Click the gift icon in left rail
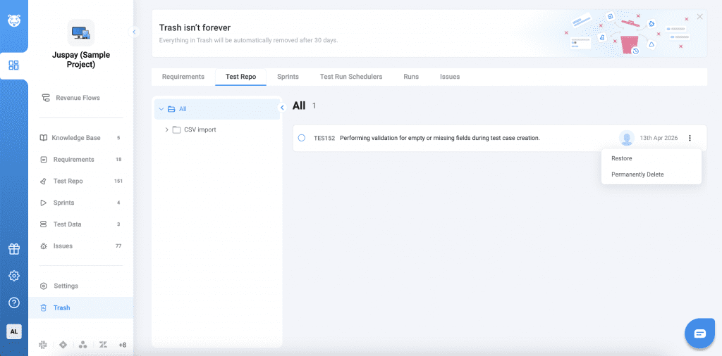This screenshot has height=356, width=722. coord(13,249)
